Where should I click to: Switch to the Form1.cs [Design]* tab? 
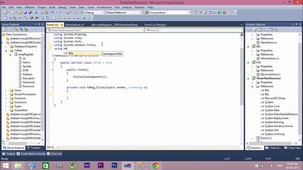tap(156, 25)
